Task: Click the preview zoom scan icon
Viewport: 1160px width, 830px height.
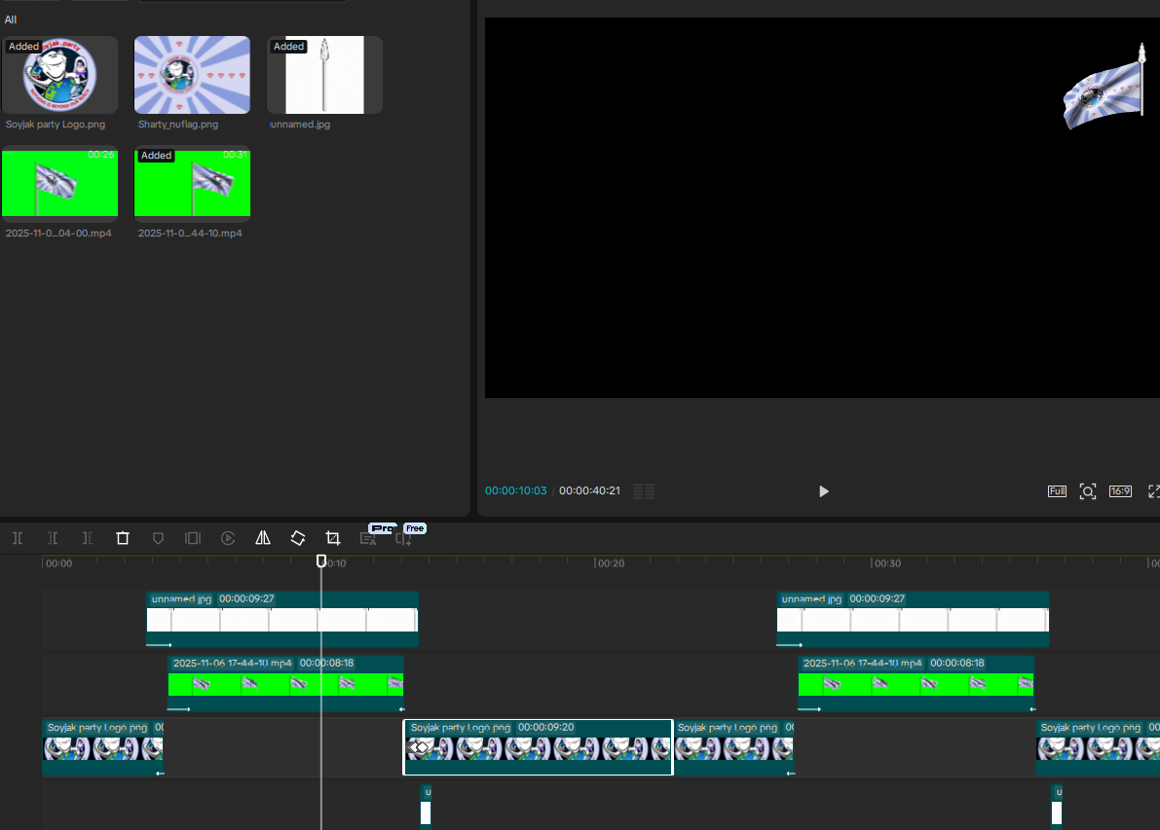Action: click(1088, 491)
